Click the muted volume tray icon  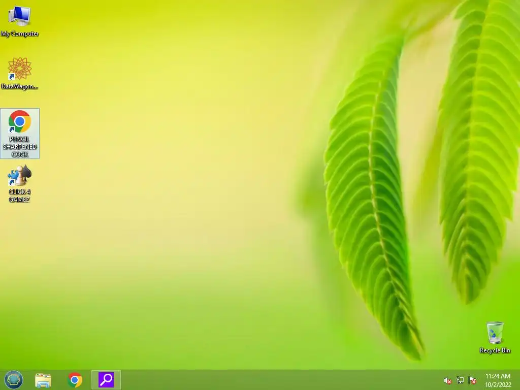click(x=448, y=380)
